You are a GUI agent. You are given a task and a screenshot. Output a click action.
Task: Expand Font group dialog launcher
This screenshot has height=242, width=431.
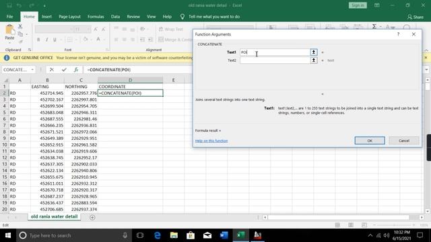tap(107, 50)
